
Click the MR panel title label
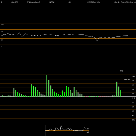[121, 71]
